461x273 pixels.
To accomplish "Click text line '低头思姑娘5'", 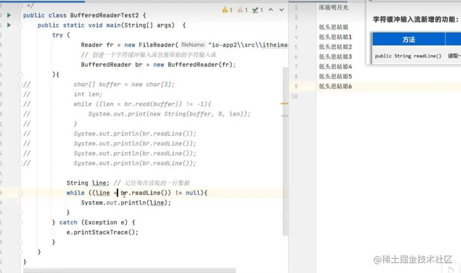I will pyautogui.click(x=335, y=76).
